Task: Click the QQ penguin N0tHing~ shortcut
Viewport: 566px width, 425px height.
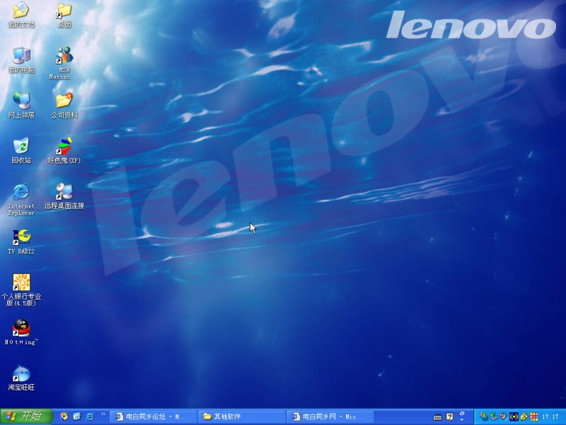Action: 21,329
